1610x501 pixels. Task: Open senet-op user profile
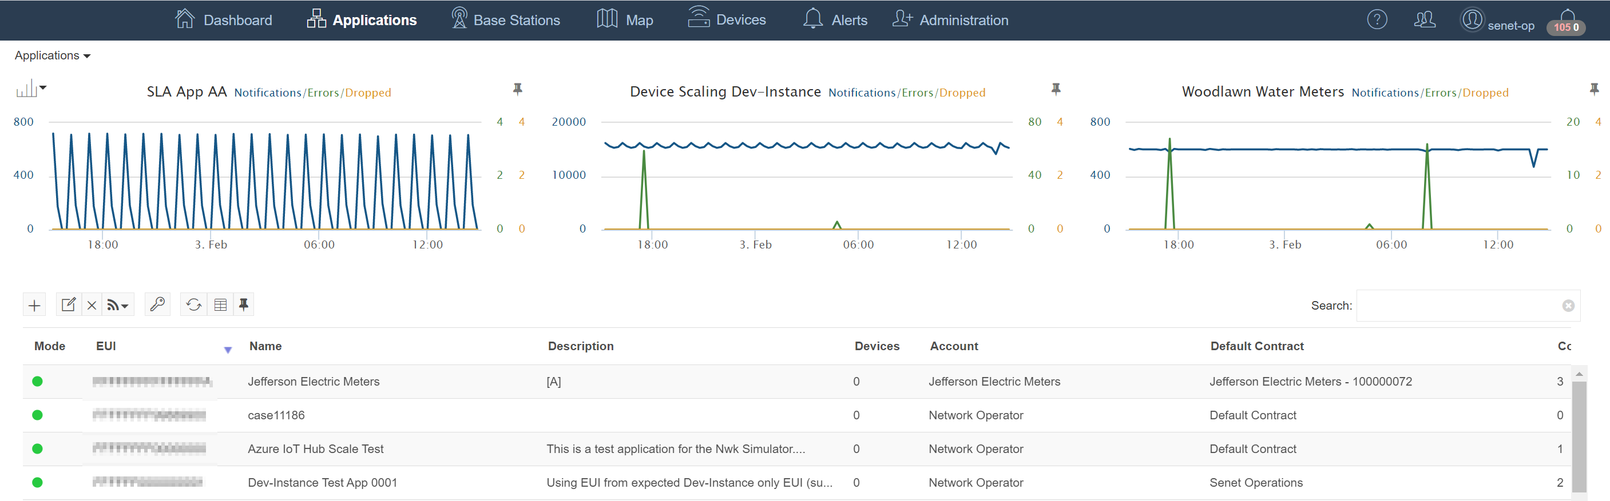[1497, 20]
